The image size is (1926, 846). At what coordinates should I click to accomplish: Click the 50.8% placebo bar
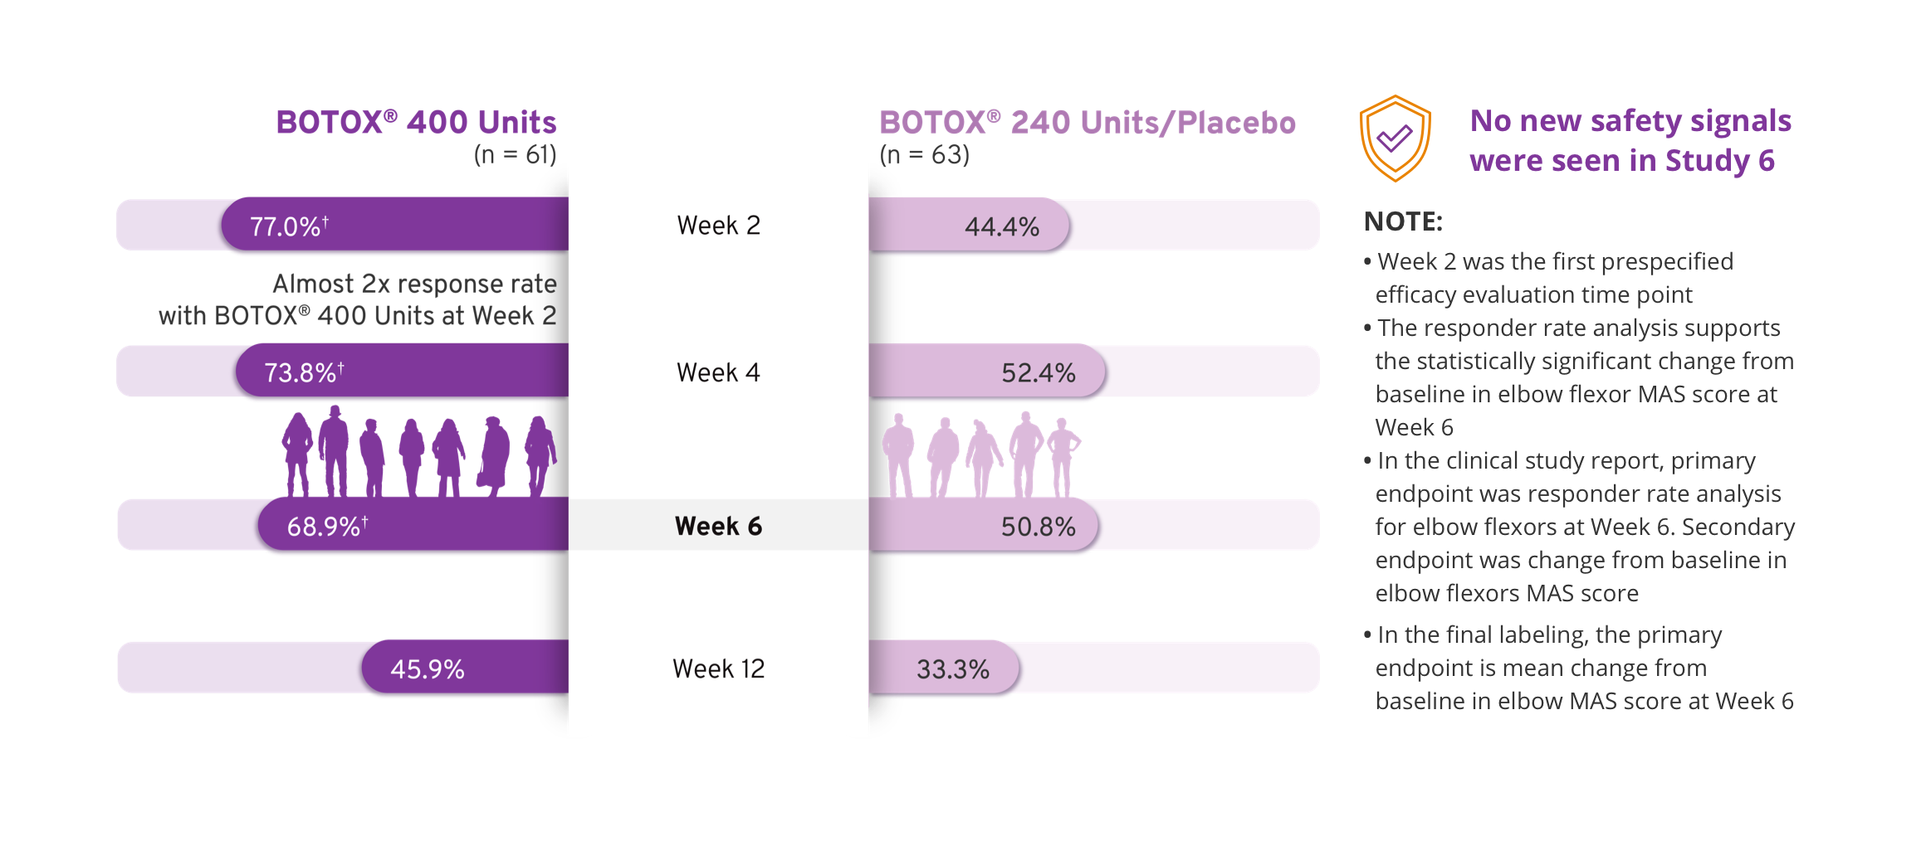(984, 526)
